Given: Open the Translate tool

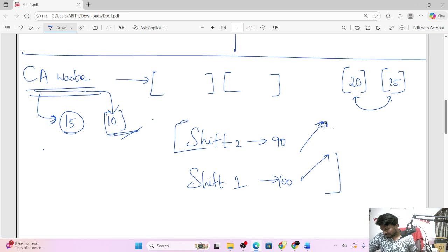Looking at the screenshot, I should [x=121, y=28].
